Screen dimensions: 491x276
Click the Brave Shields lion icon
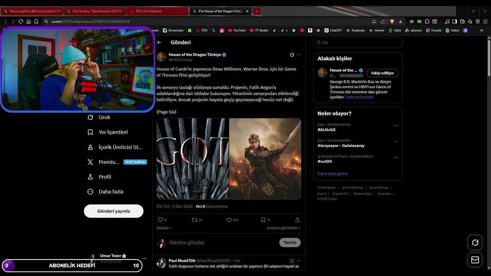[392, 21]
